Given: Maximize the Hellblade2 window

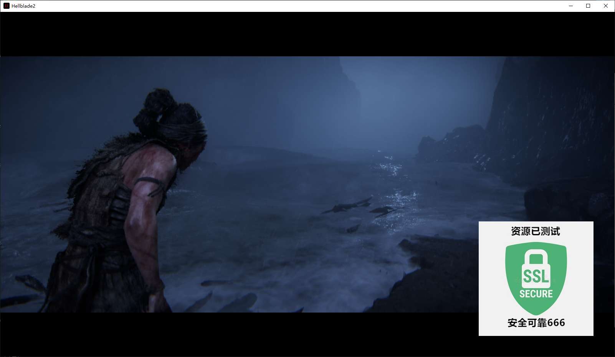Looking at the screenshot, I should 588,6.
